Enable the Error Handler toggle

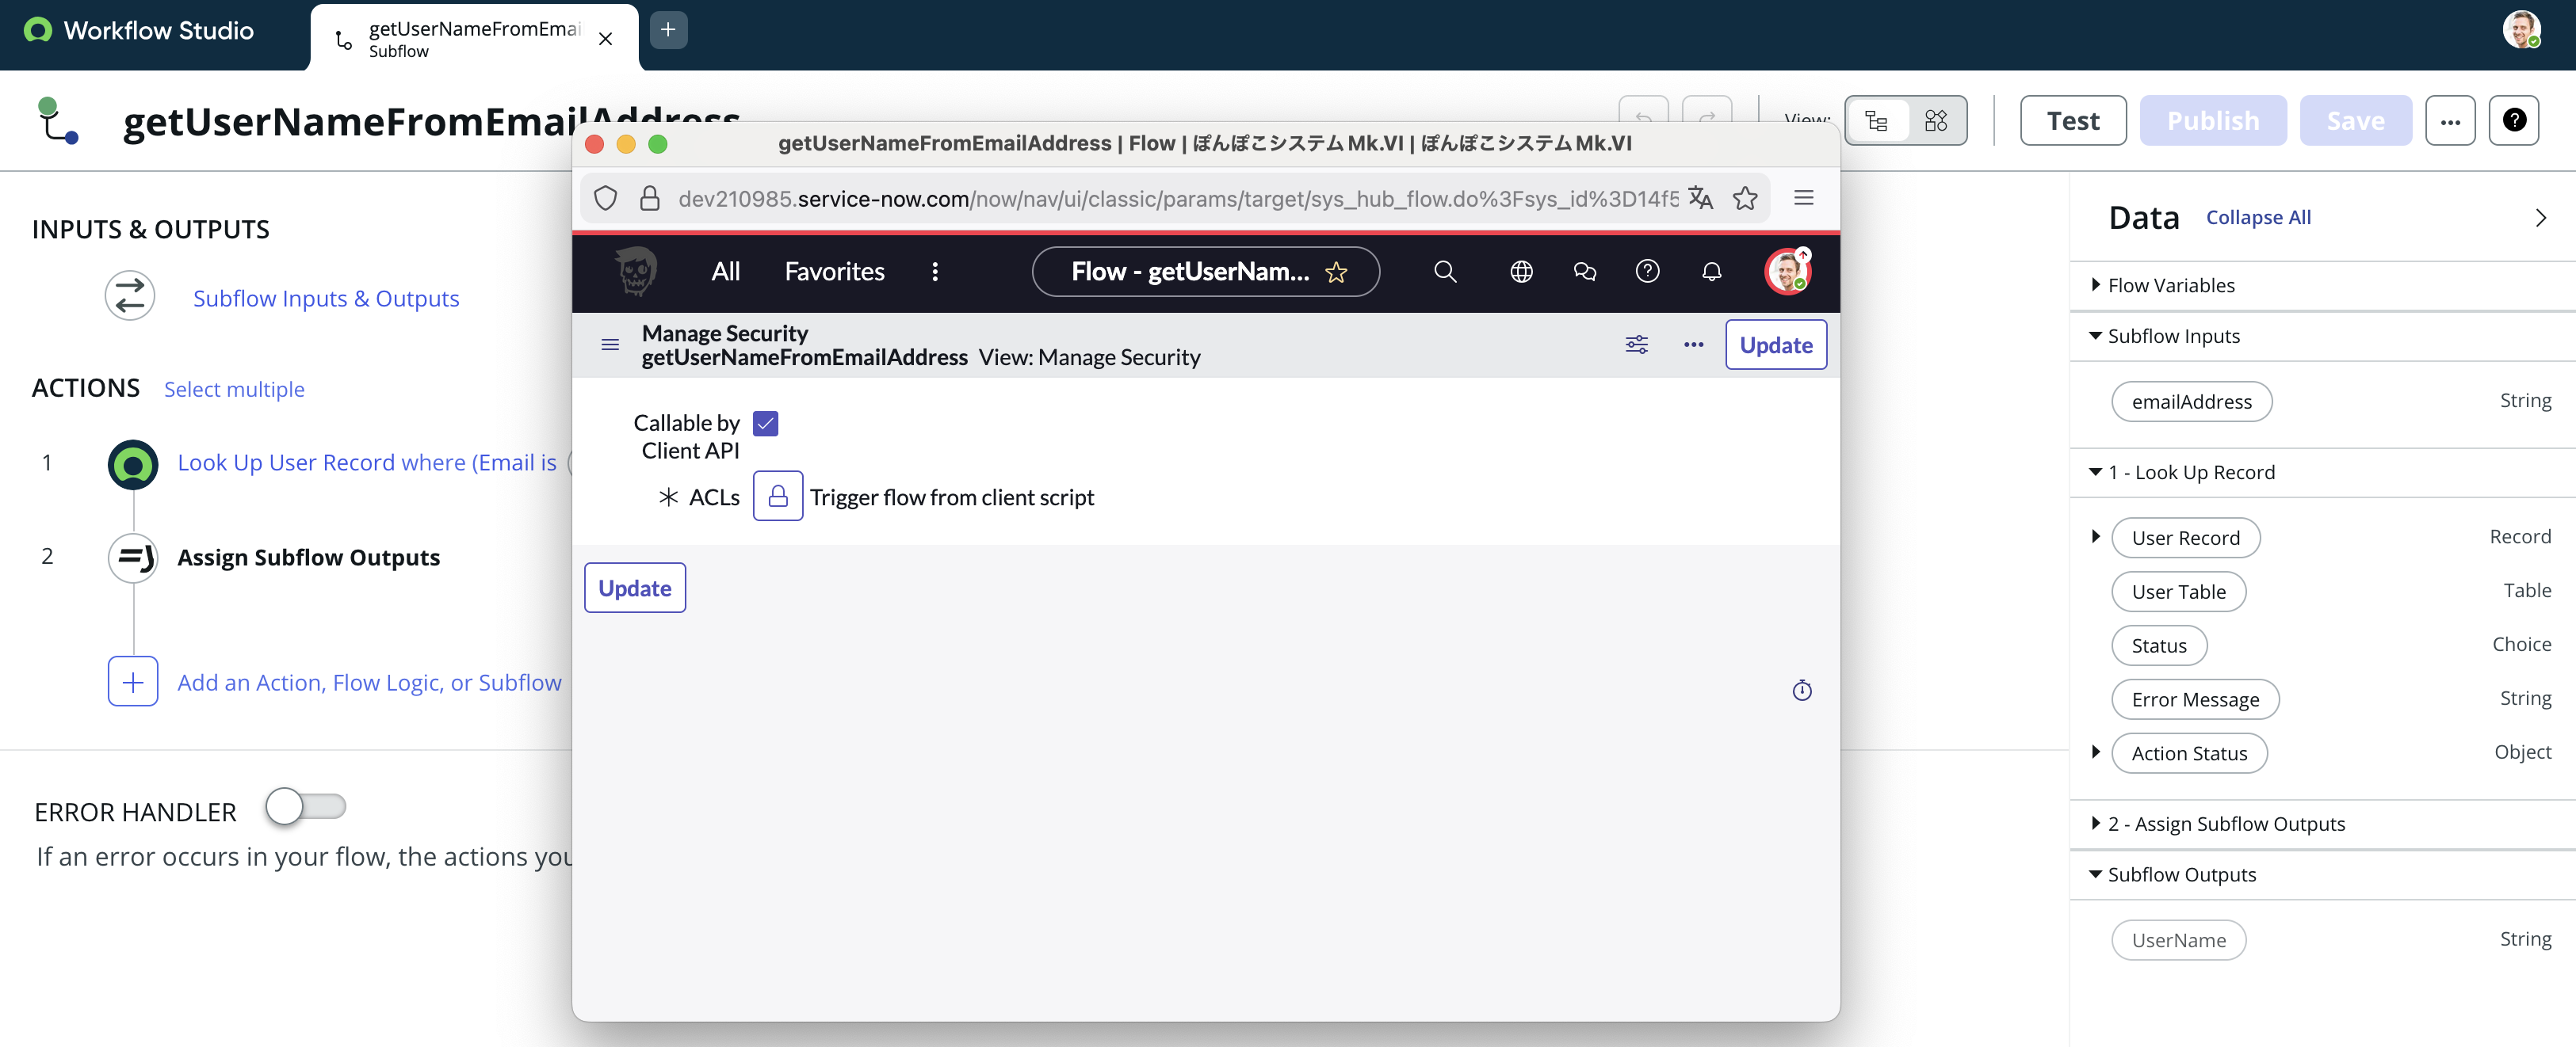click(305, 805)
